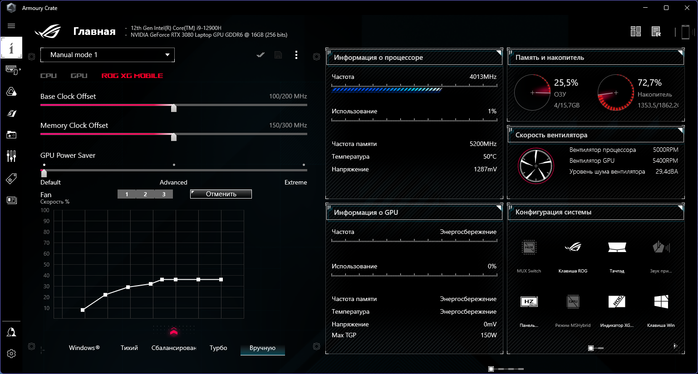The image size is (698, 374).
Task: Click the Base Clock Offset slider handle
Action: pos(174,107)
